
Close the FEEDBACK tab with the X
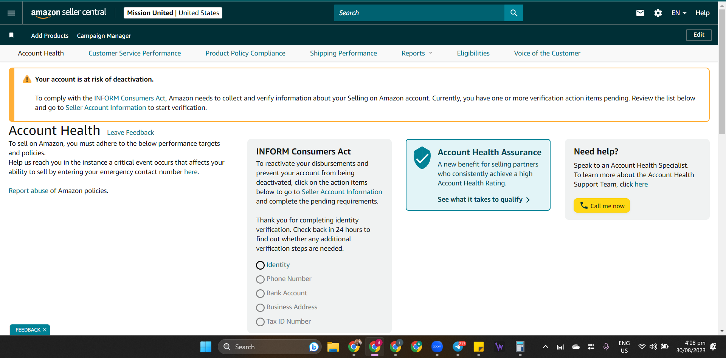pyautogui.click(x=45, y=330)
